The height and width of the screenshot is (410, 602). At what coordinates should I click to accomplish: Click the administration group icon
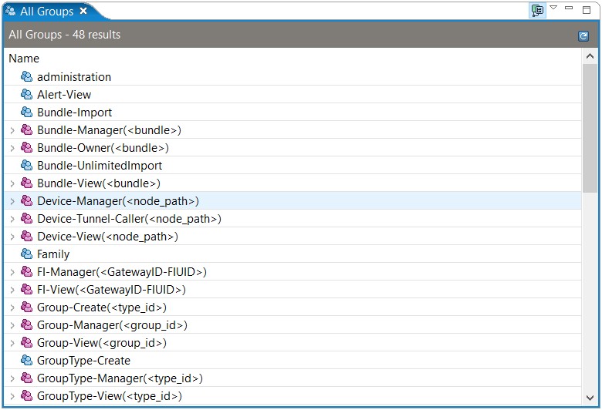pyautogui.click(x=26, y=77)
